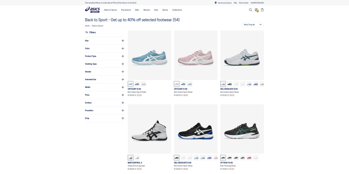
Task: Open the black Gel-Dedicate 8 GS shoe image
Action: pyautogui.click(x=196, y=129)
